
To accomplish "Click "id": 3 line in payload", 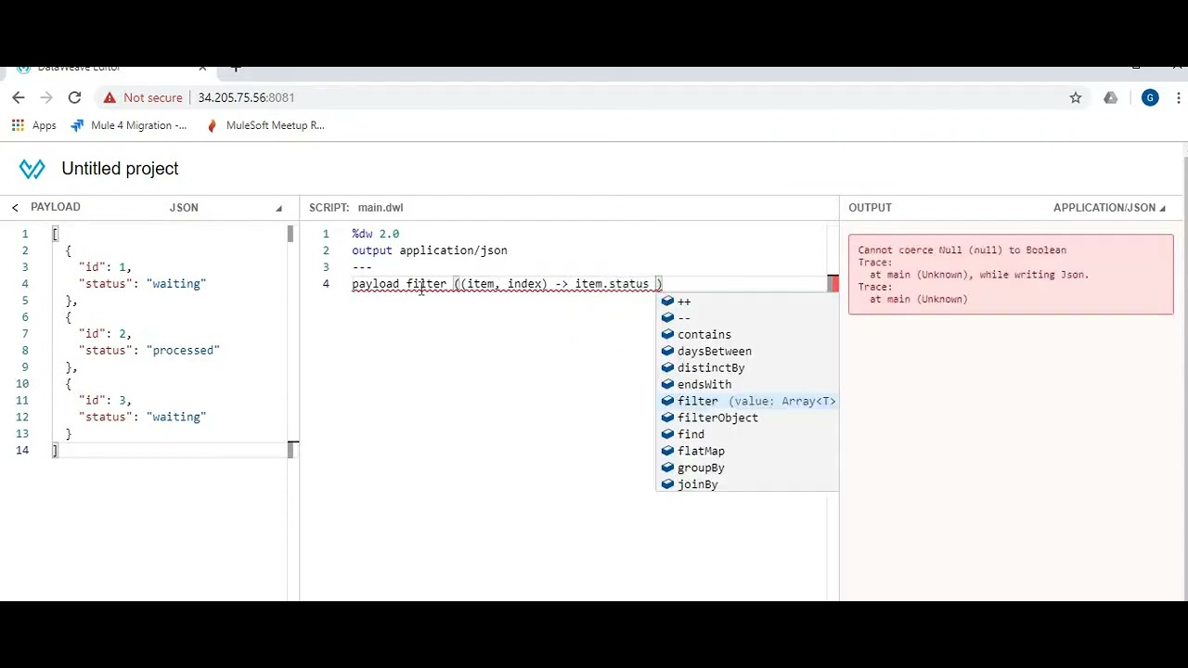I will tap(105, 401).
